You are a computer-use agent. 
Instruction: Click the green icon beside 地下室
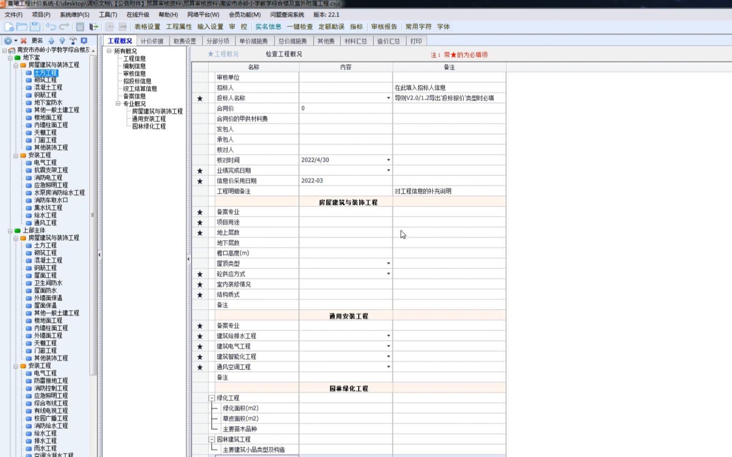pyautogui.click(x=18, y=58)
